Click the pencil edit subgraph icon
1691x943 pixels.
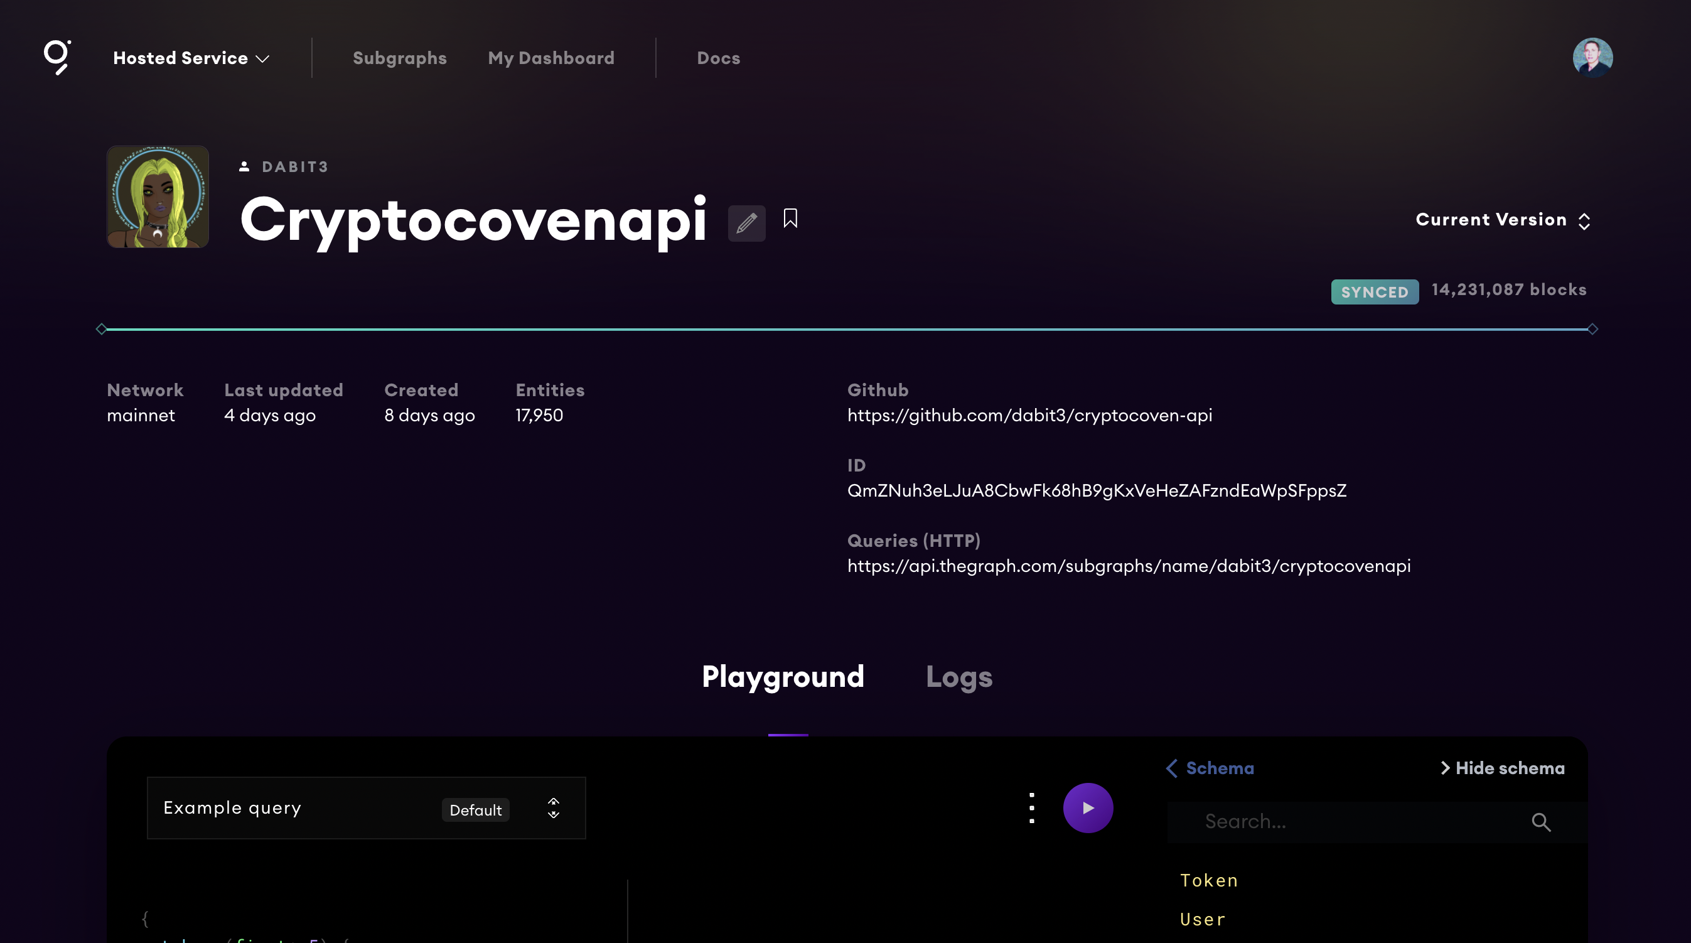click(x=746, y=224)
